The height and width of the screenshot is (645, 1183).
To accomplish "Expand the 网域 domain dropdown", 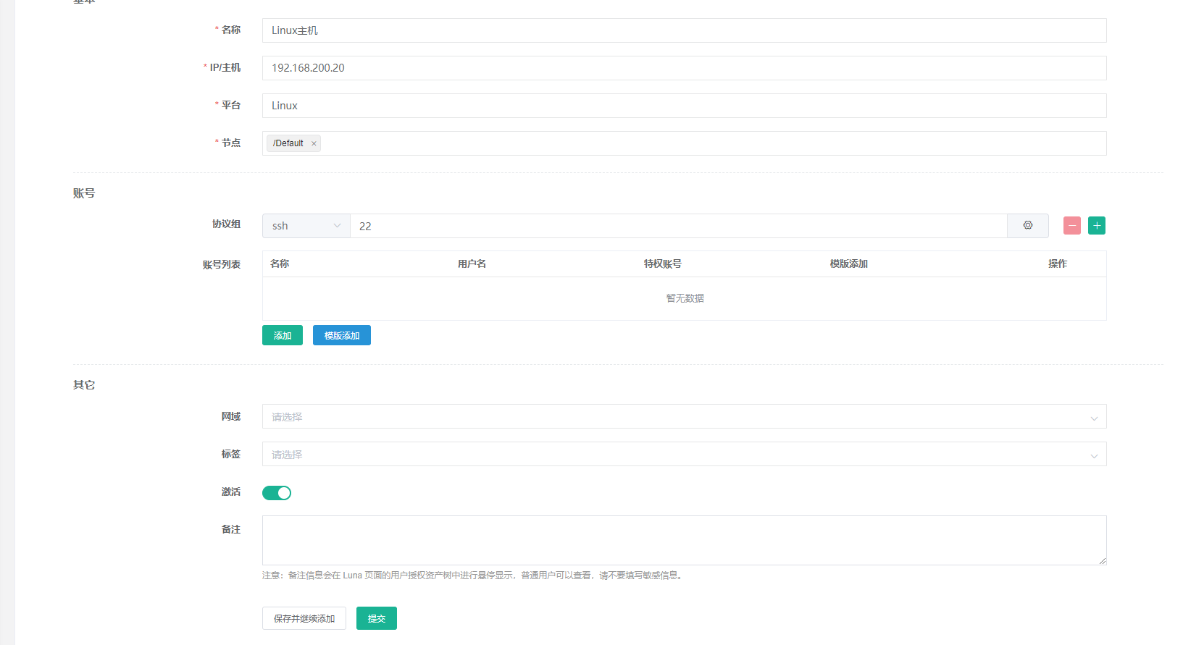I will (684, 416).
